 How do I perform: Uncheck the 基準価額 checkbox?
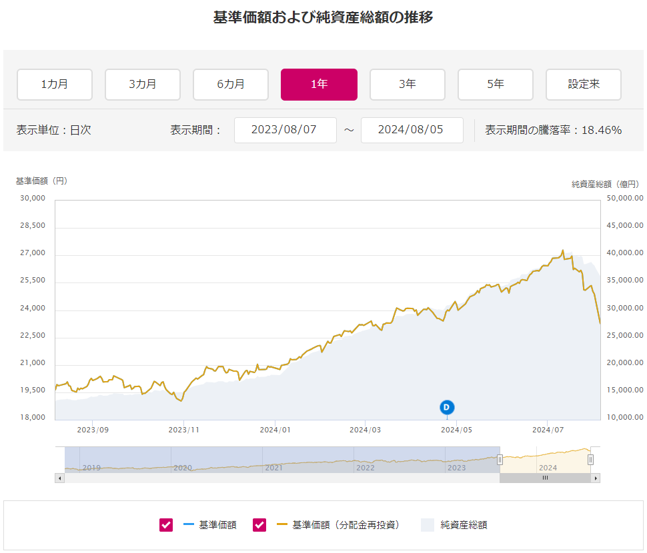[166, 525]
